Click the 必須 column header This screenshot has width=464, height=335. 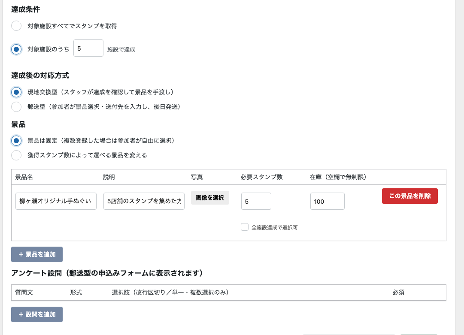click(399, 293)
